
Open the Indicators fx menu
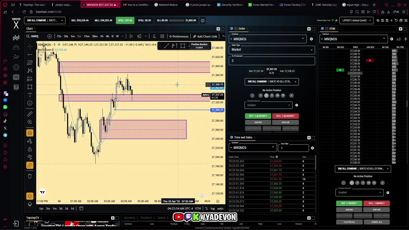(x=154, y=36)
